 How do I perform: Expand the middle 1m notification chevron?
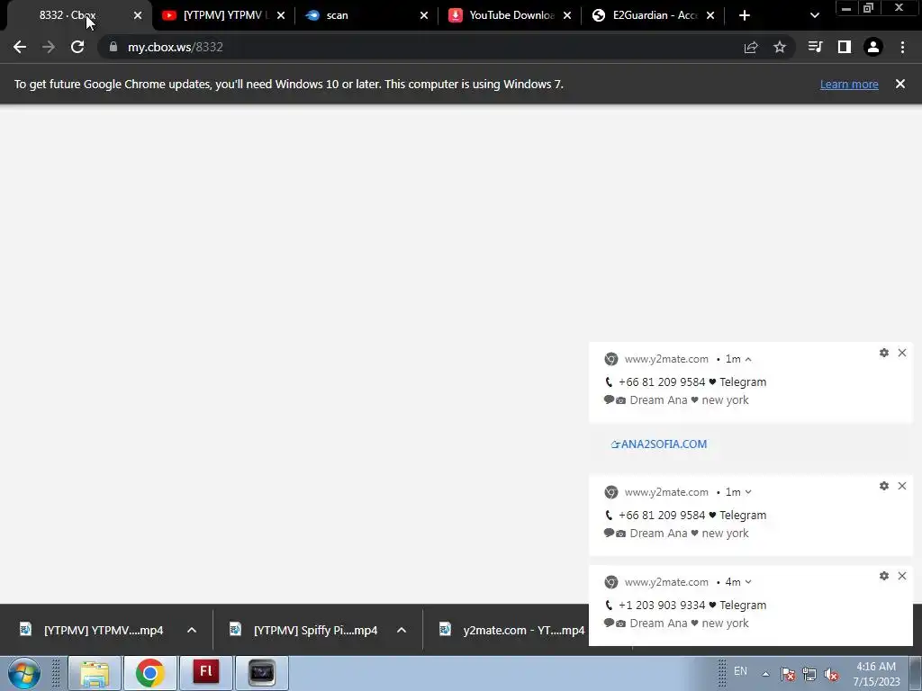(748, 492)
